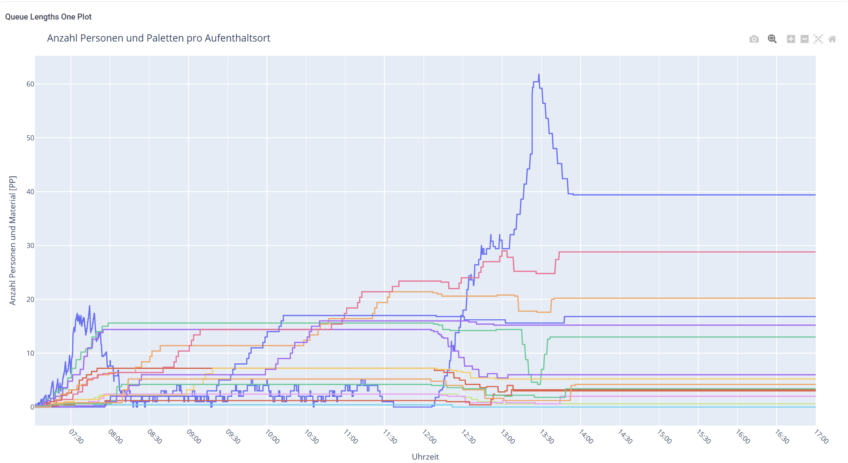The image size is (848, 463).
Task: Download plot as PNG with camera icon
Action: coord(754,39)
